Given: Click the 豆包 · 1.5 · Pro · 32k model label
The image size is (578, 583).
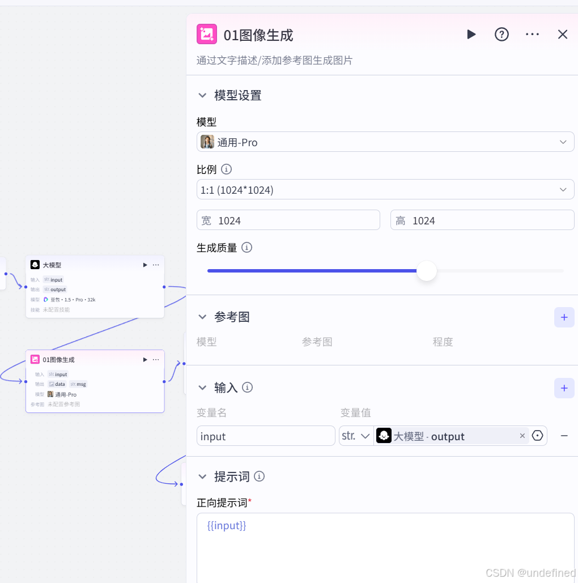Looking at the screenshot, I should 73,300.
